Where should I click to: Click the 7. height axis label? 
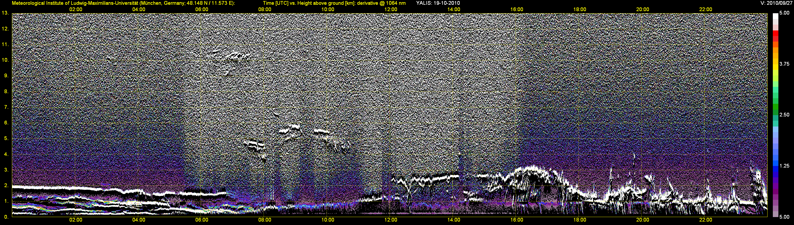click(x=6, y=107)
